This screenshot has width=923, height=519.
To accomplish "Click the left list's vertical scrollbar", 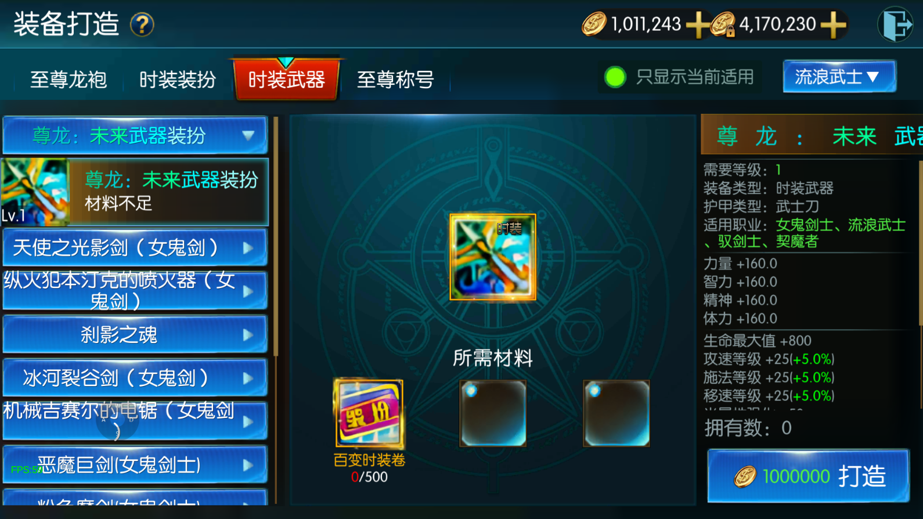I will pos(276,237).
